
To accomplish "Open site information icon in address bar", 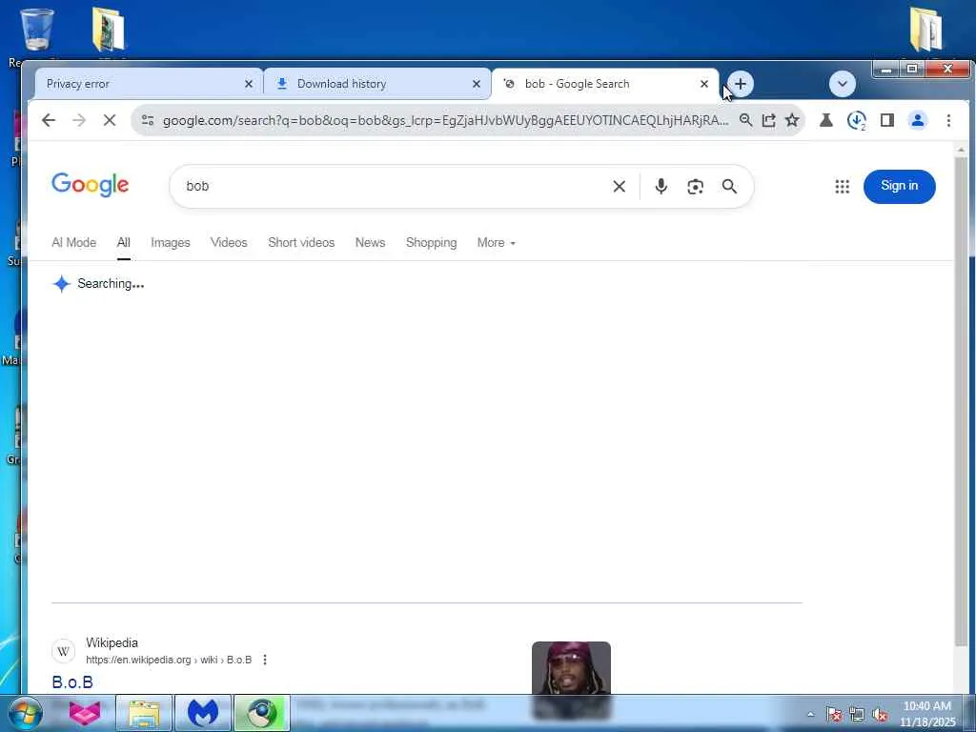I will pos(148,120).
